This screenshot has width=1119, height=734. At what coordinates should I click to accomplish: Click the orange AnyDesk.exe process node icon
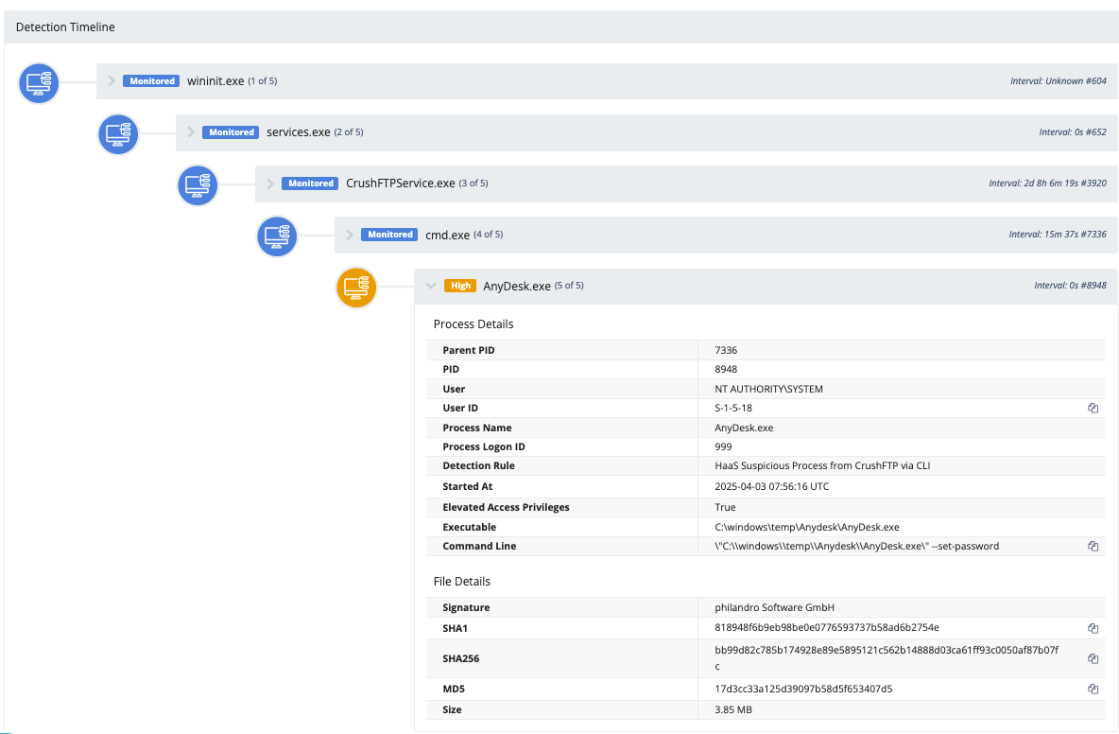click(x=356, y=288)
